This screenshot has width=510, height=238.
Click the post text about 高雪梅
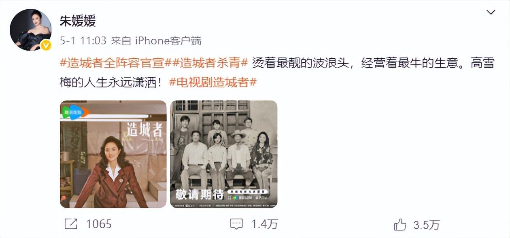coord(277,73)
